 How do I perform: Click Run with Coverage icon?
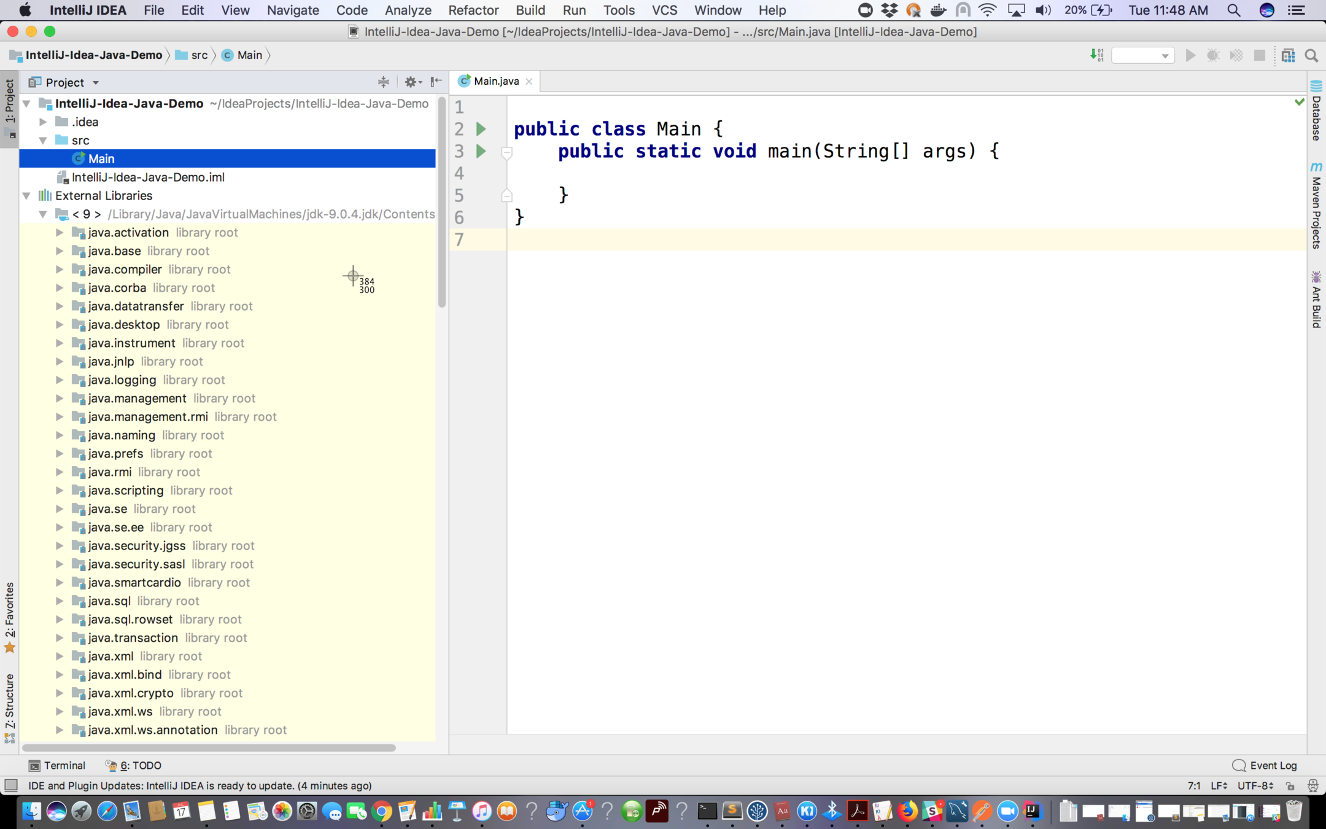1236,55
